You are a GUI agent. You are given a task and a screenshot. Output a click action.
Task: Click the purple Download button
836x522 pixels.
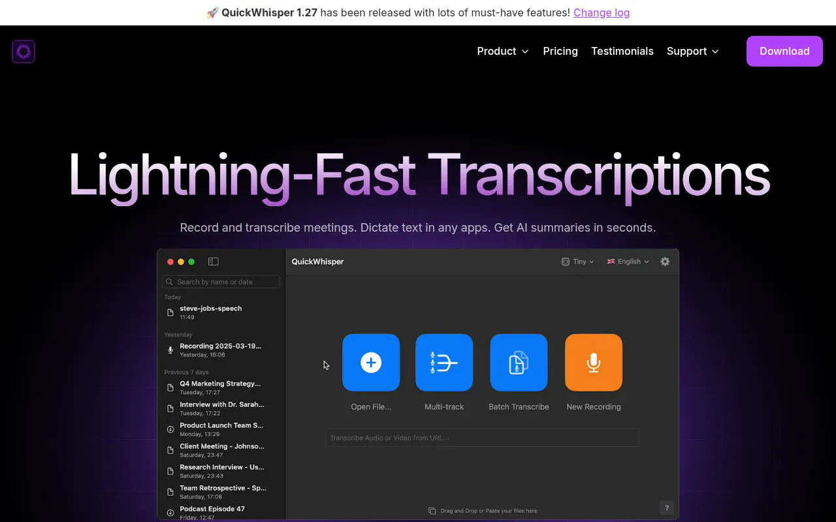tap(784, 51)
